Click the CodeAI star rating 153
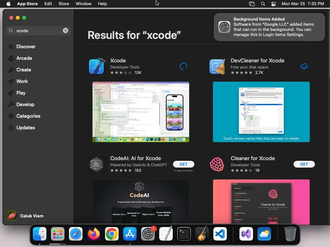This screenshot has height=247, width=330. (126, 170)
